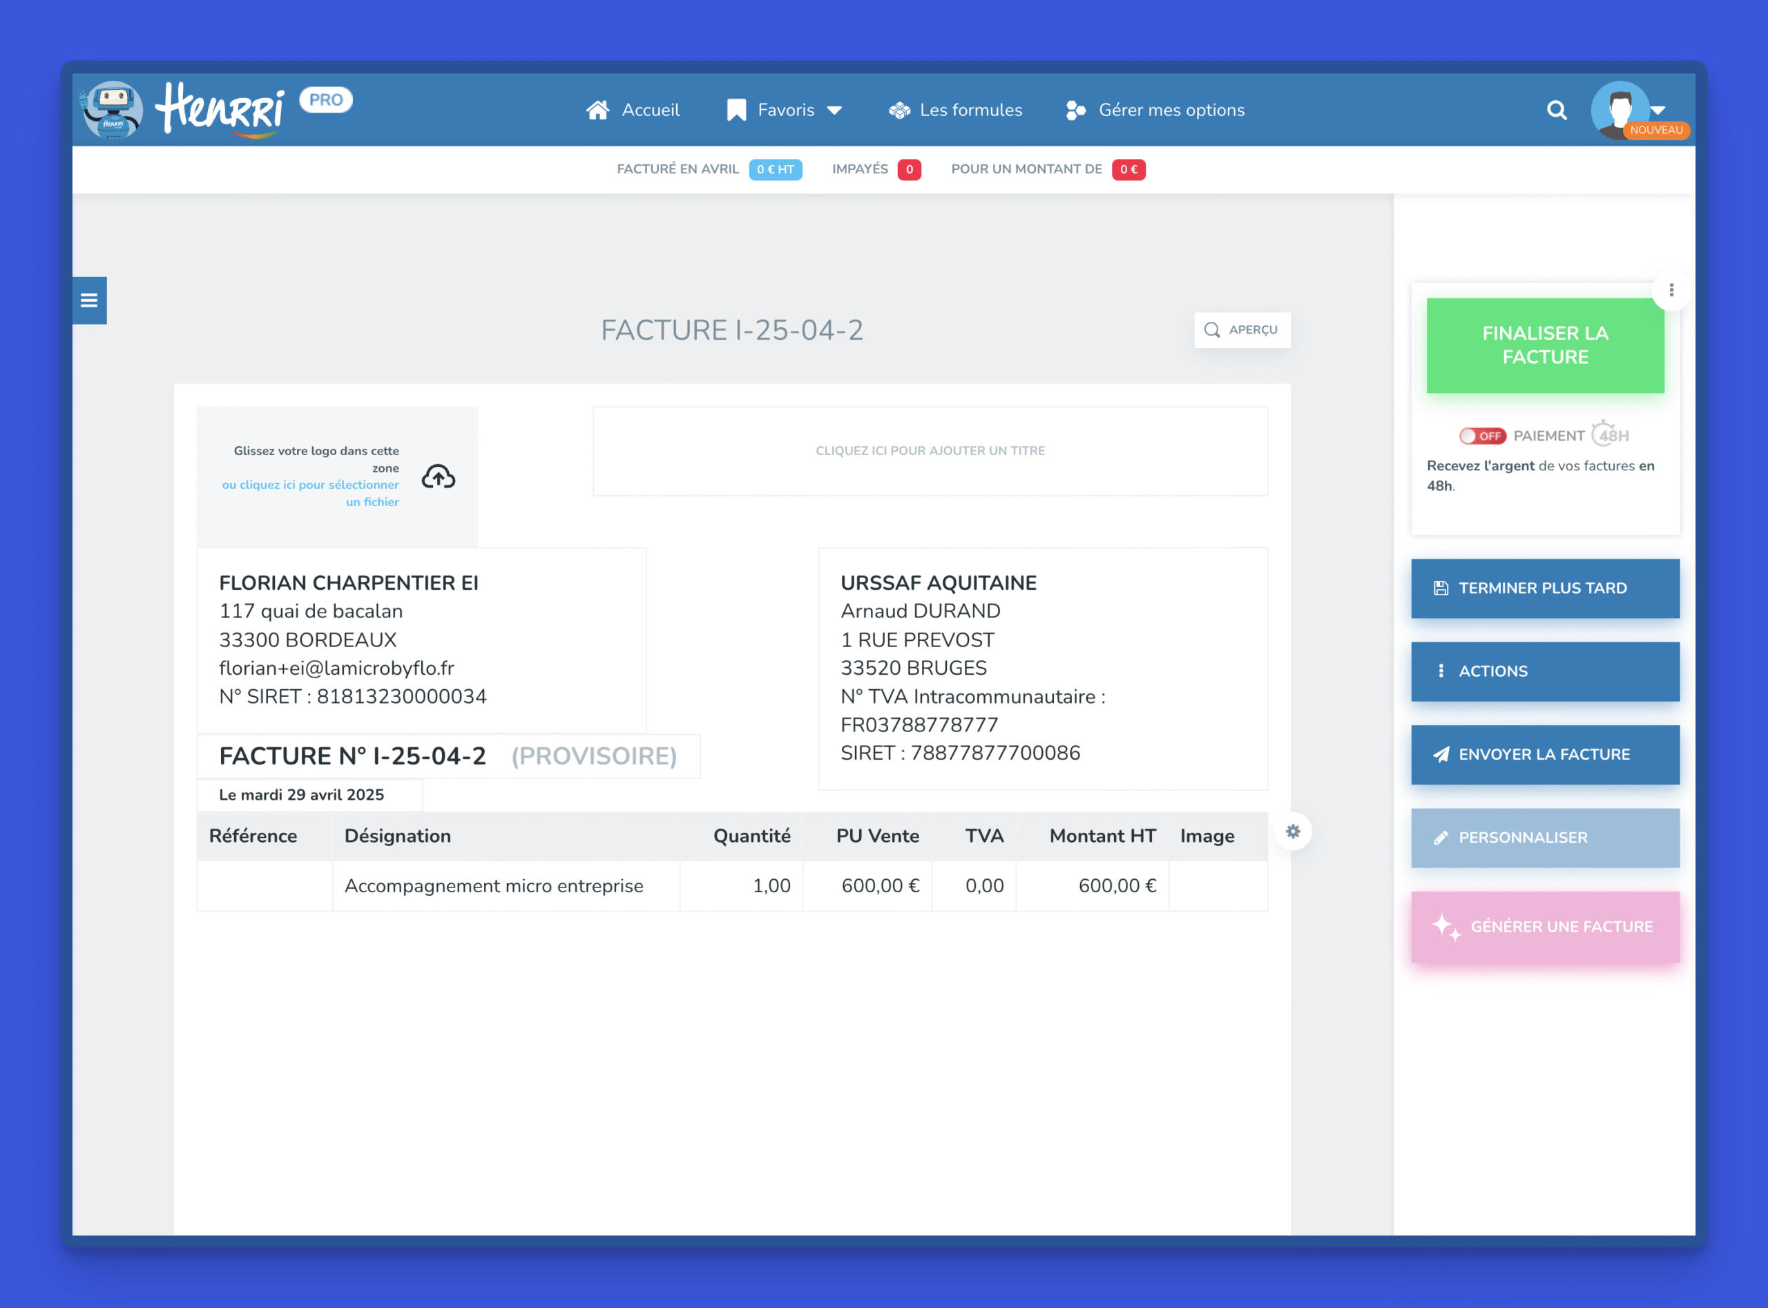Open Les formules menu
Screen dimensions: 1768x1308
(955, 110)
